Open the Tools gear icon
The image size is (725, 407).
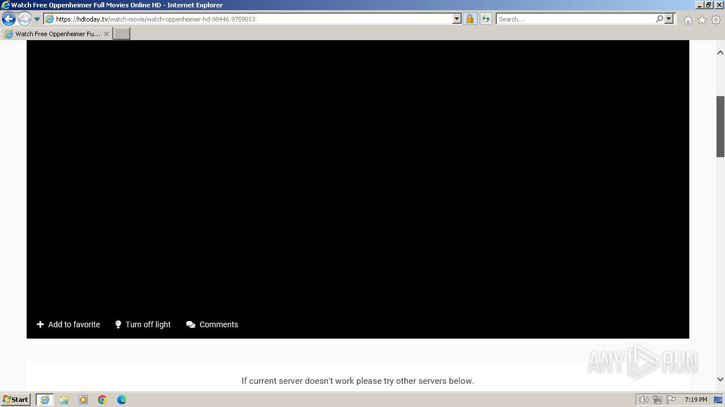[x=716, y=20]
